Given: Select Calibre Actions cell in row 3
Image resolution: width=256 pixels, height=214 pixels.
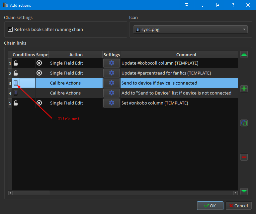Looking at the screenshot, I should pos(76,83).
